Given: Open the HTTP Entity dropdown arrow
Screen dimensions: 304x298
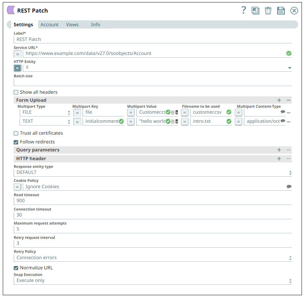Looking at the screenshot, I should tap(290, 68).
